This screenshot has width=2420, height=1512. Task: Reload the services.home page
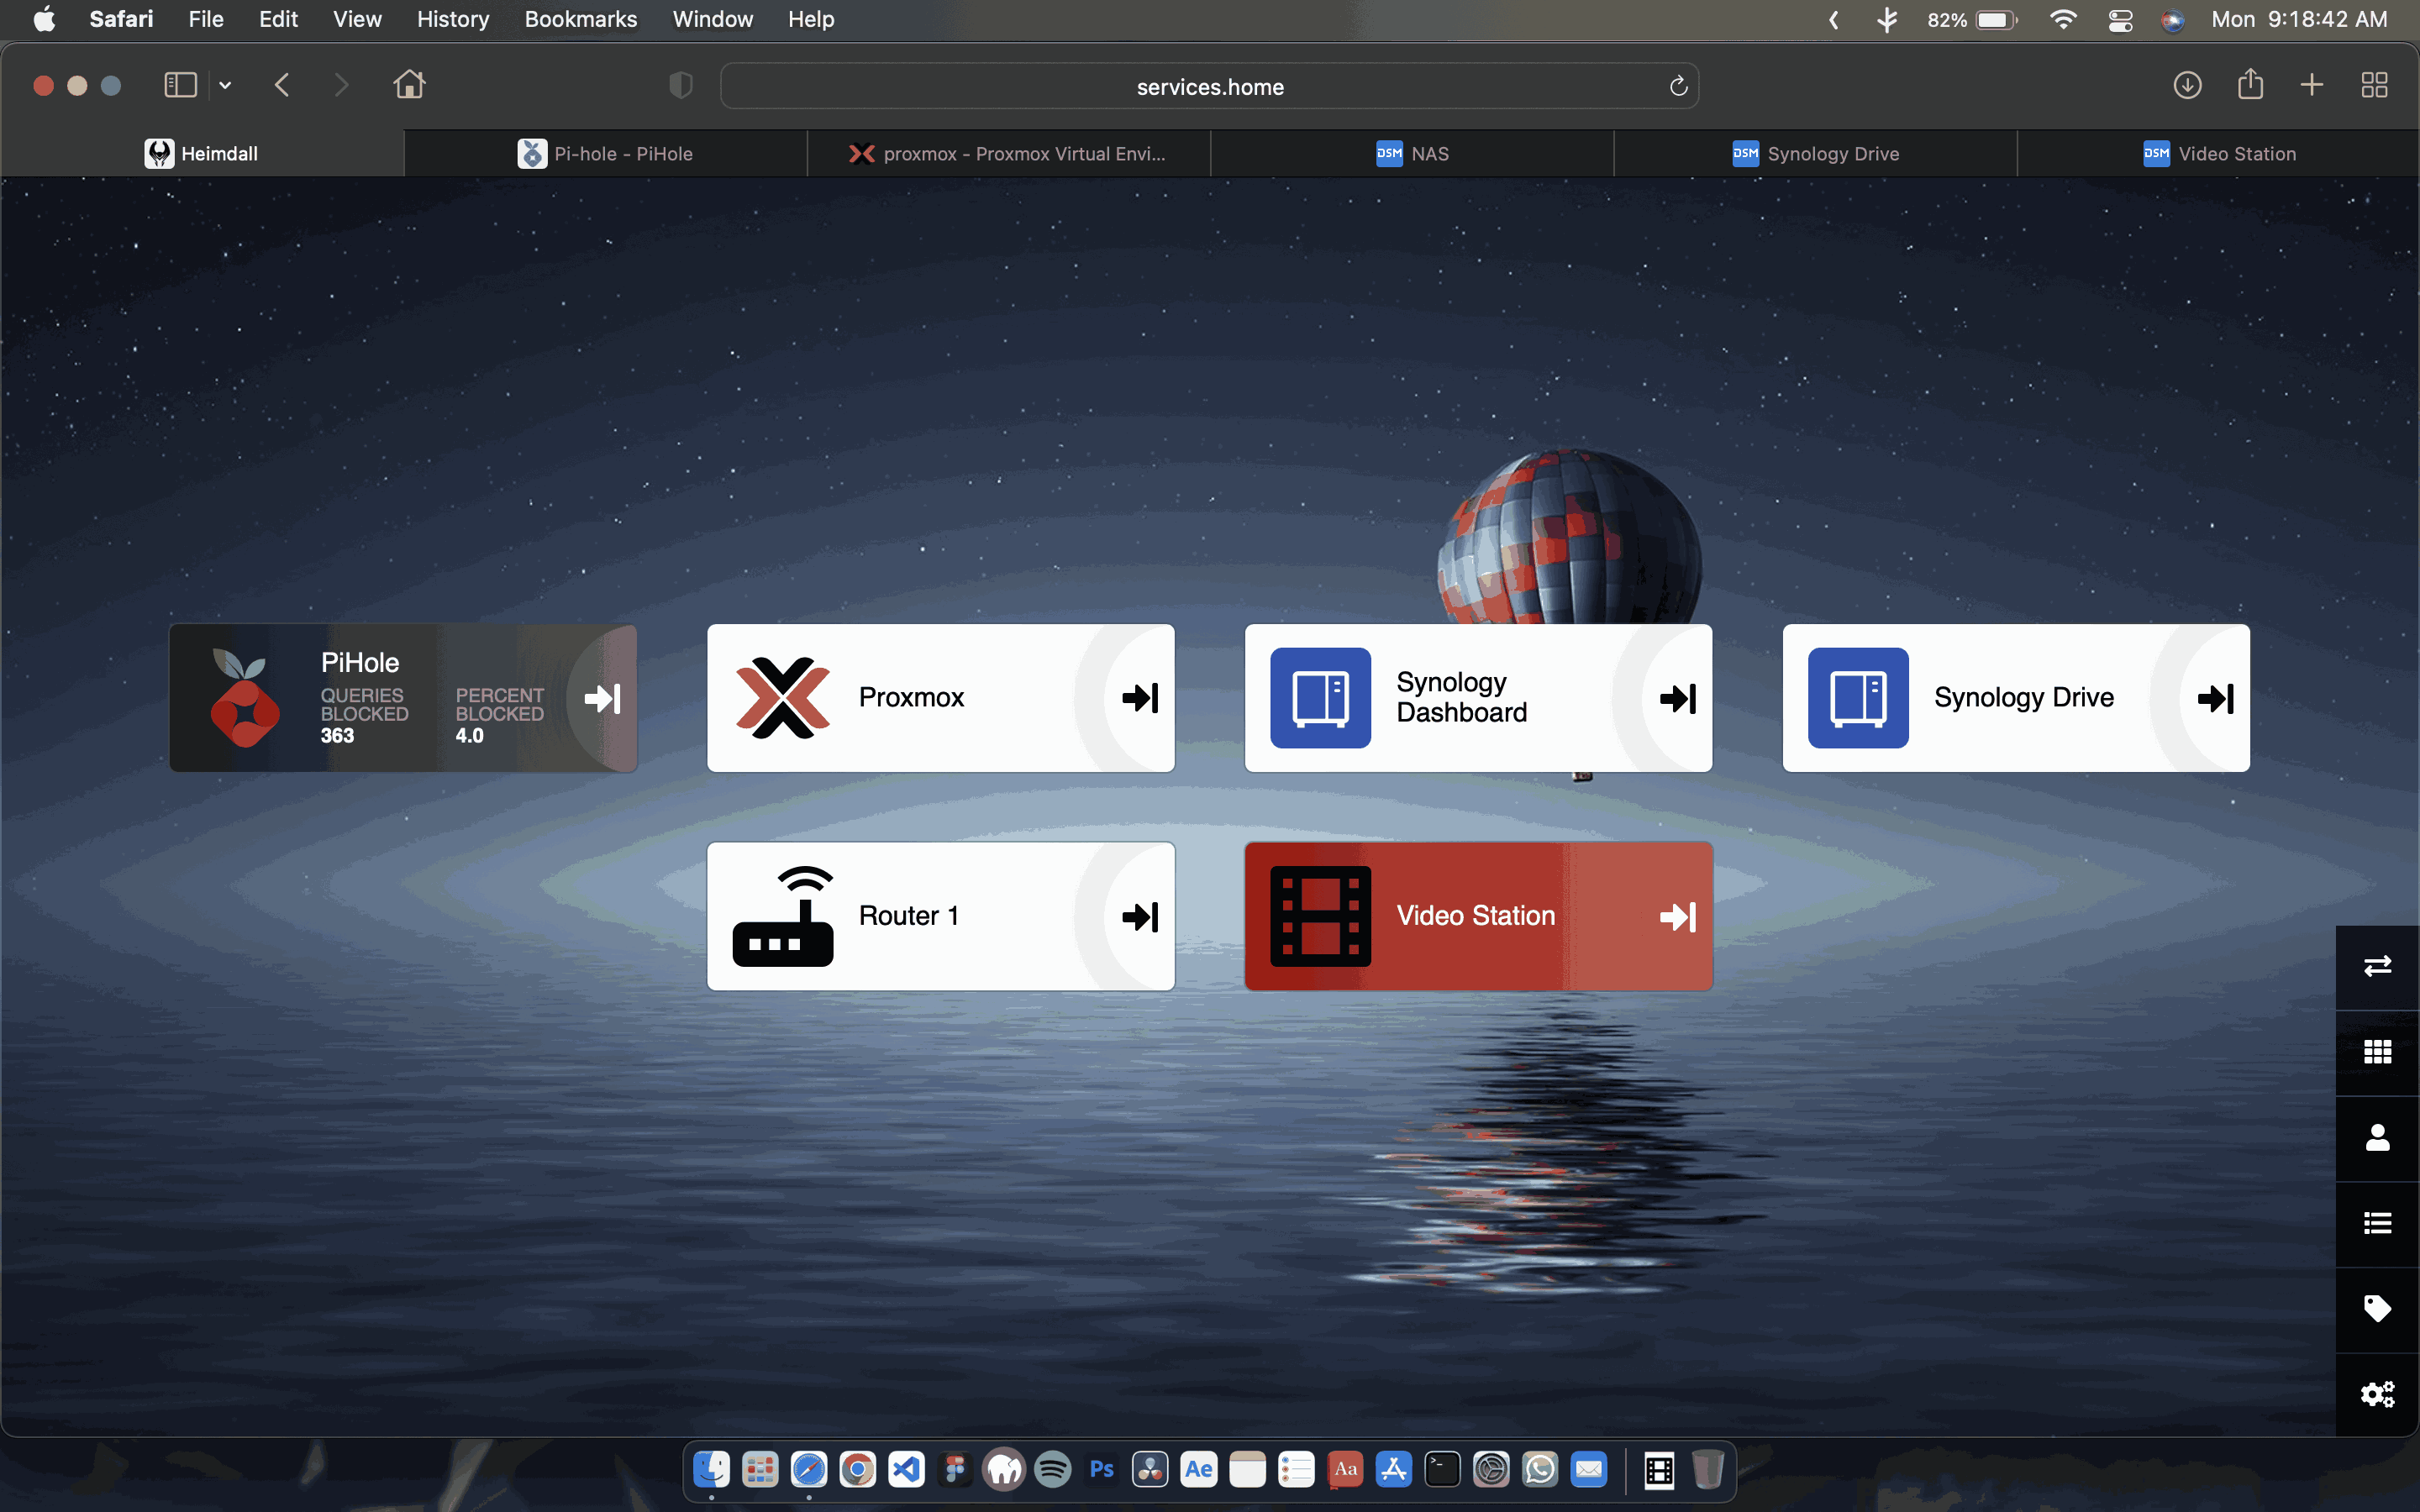click(x=1678, y=86)
